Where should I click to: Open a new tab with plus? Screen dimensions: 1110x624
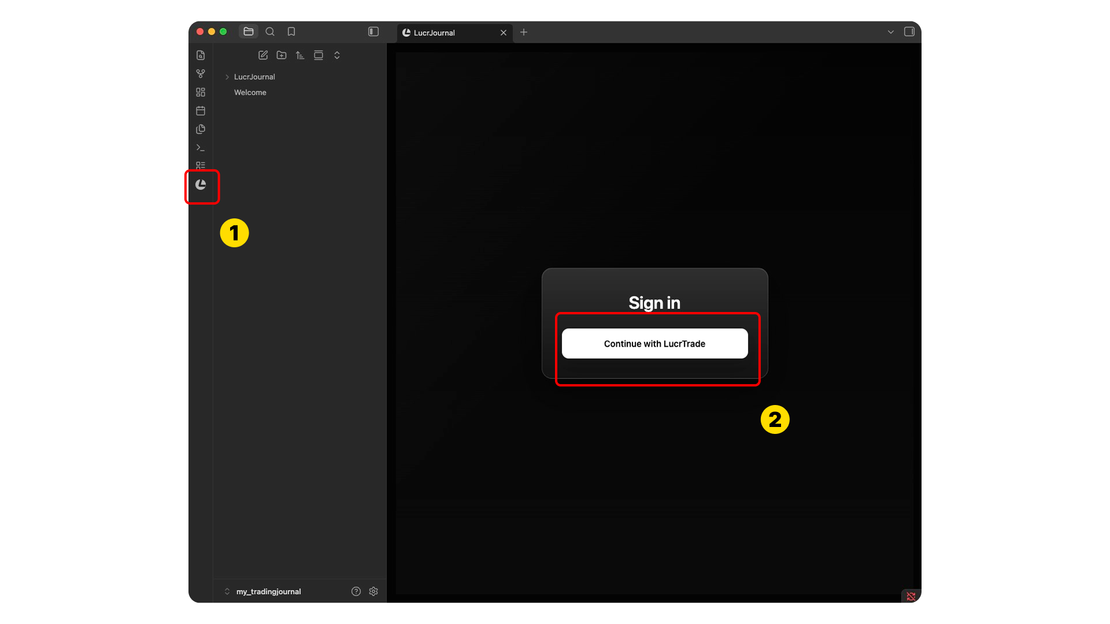(524, 32)
